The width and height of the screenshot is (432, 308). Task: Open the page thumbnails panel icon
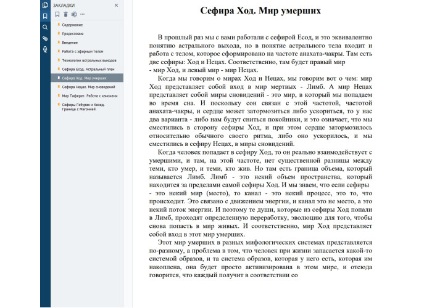coord(45,5)
